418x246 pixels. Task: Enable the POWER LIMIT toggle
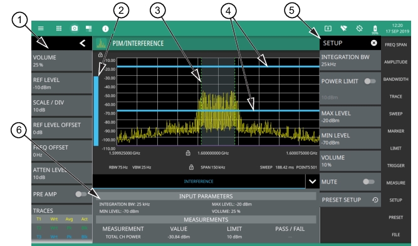(370, 81)
